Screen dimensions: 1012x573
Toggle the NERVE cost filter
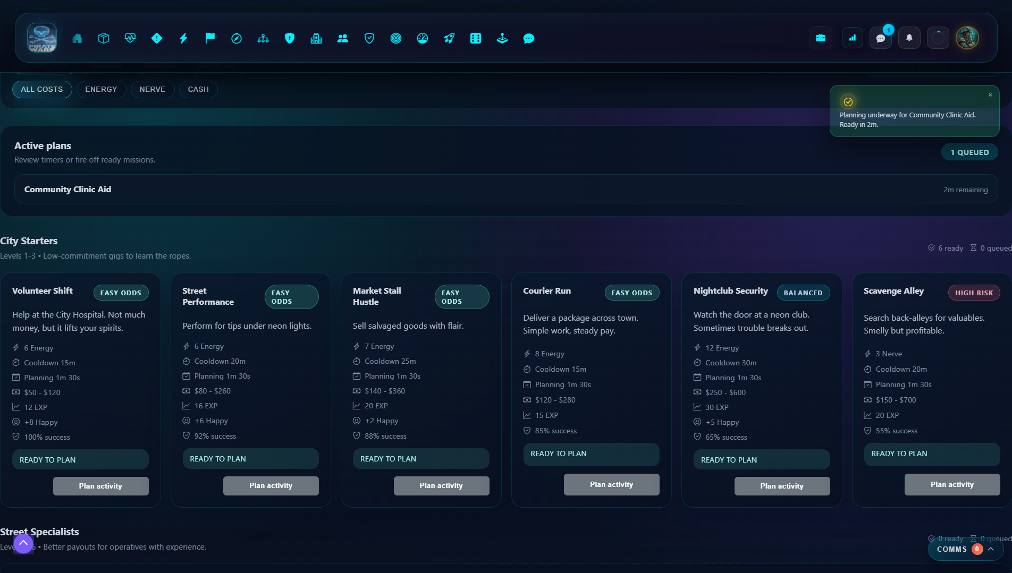[x=152, y=89]
